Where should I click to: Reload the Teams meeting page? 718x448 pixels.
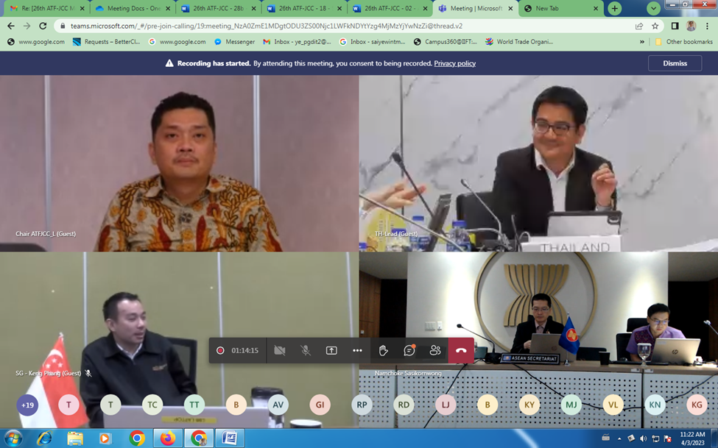(x=43, y=26)
